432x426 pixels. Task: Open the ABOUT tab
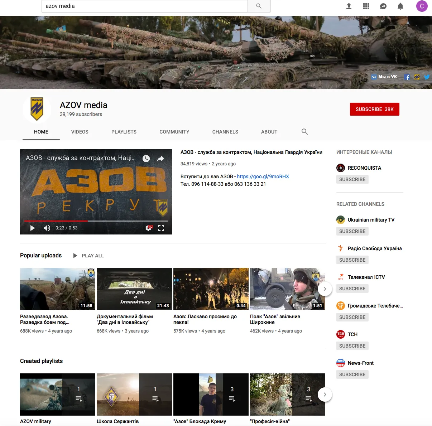(x=269, y=132)
